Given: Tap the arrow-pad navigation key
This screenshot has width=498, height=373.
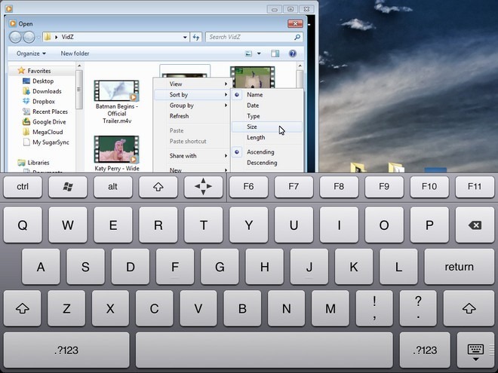Looking at the screenshot, I should (203, 187).
